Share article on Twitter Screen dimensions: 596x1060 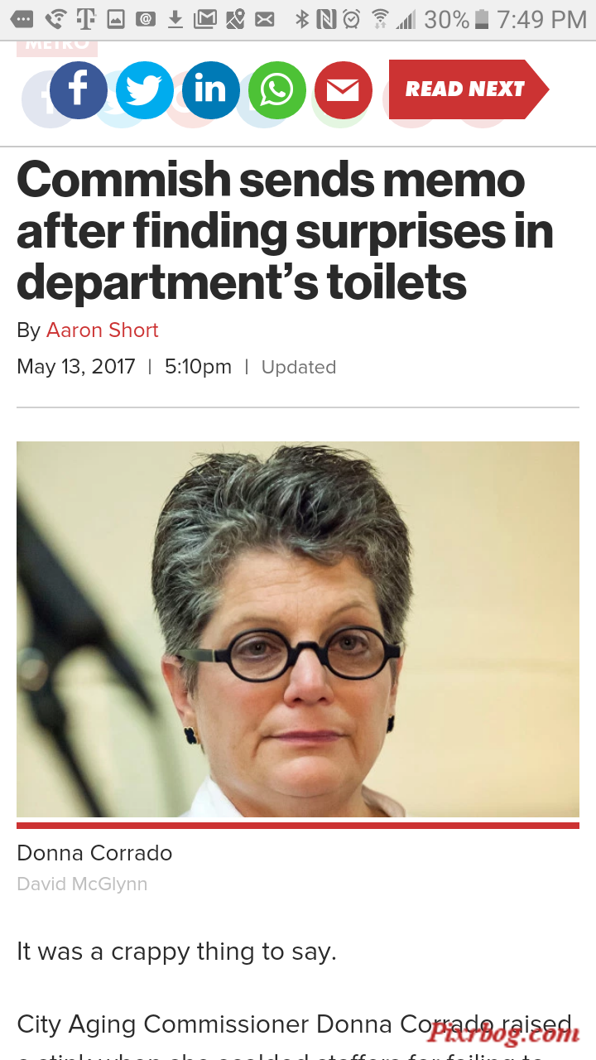point(145,90)
